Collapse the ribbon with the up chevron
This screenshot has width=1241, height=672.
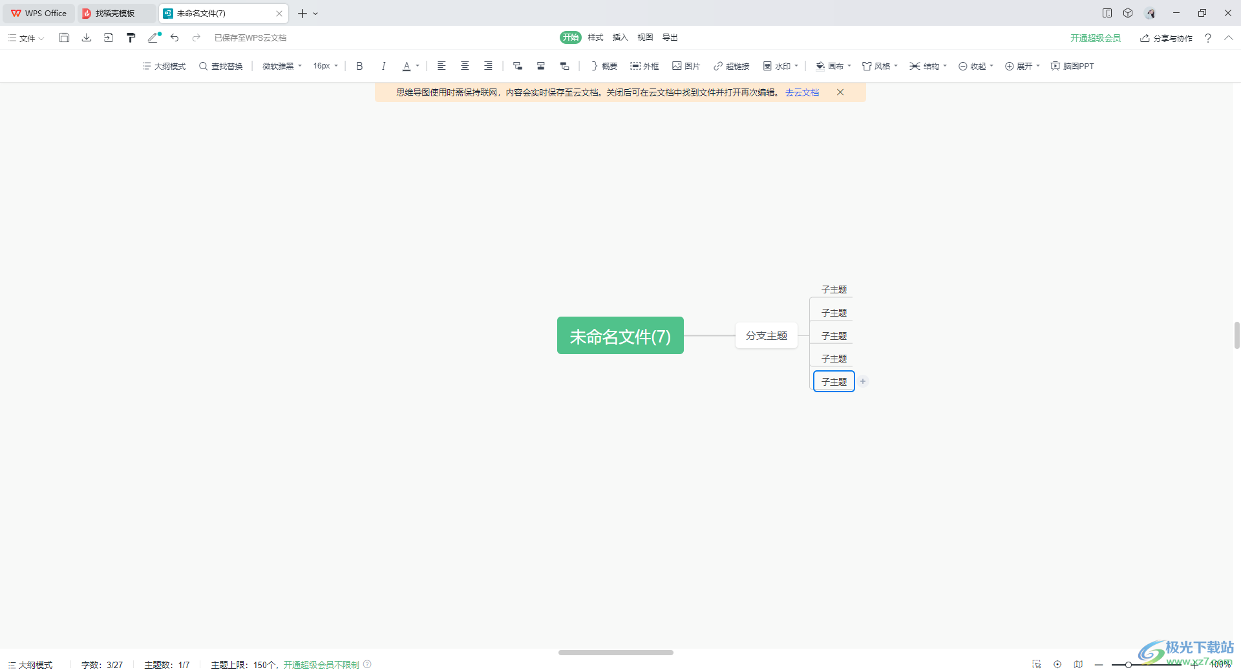[x=1229, y=38]
